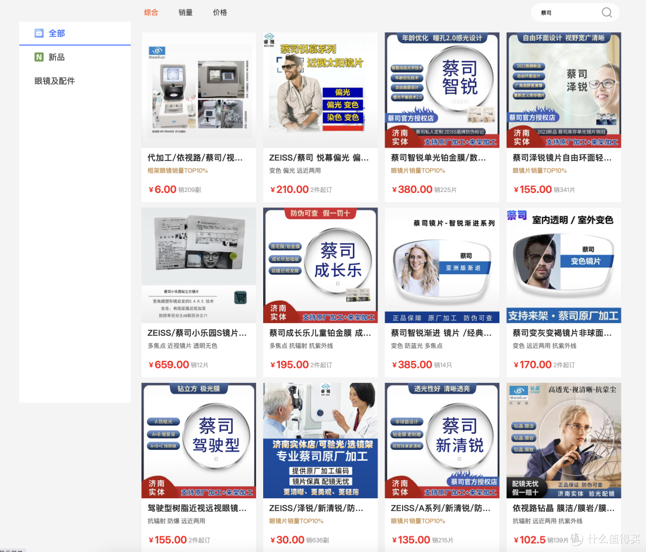
Task: Click 变色 偏光 远近两用 tags
Action: pos(295,171)
